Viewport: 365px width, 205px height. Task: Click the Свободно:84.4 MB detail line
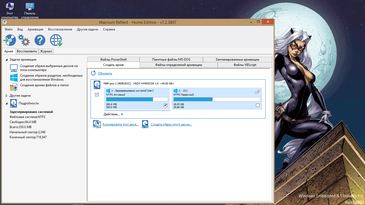point(23,122)
